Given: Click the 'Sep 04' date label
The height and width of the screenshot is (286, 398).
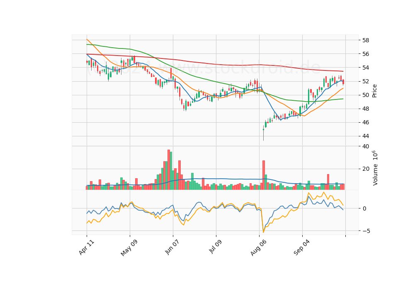Looking at the screenshot, I should point(302,247).
